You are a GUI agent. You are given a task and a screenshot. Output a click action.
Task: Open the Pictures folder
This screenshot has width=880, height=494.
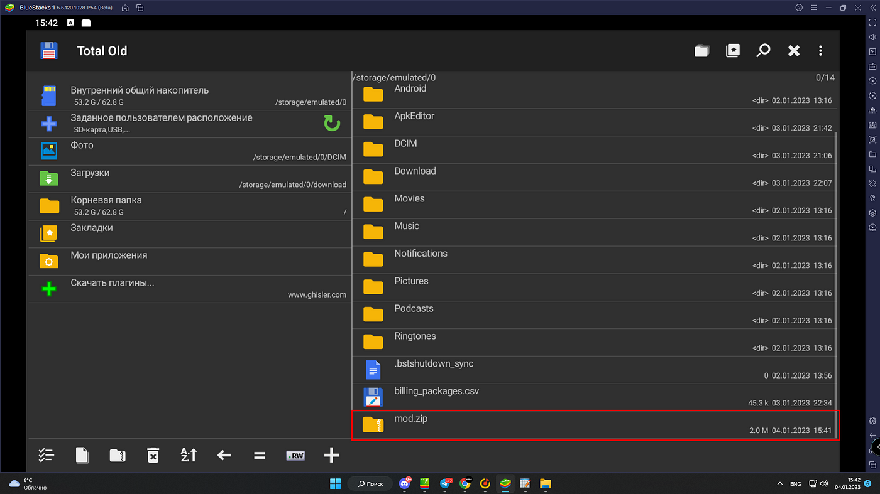pos(594,287)
